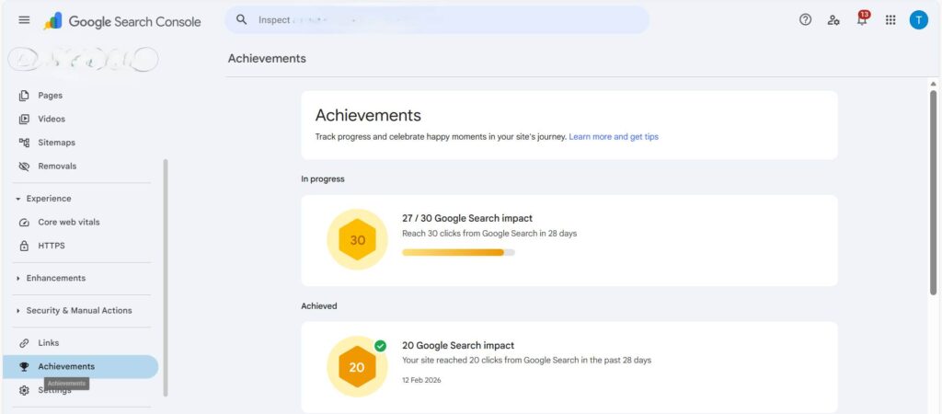The image size is (942, 414).
Task: Click the '12 Feb 2026' date
Action: 421,380
